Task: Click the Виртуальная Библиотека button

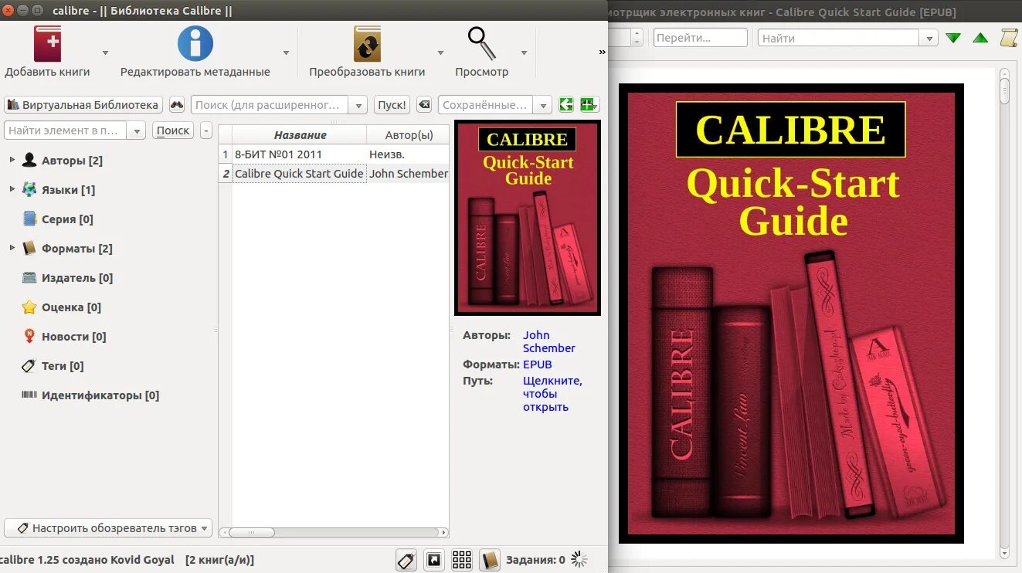Action: pos(83,105)
